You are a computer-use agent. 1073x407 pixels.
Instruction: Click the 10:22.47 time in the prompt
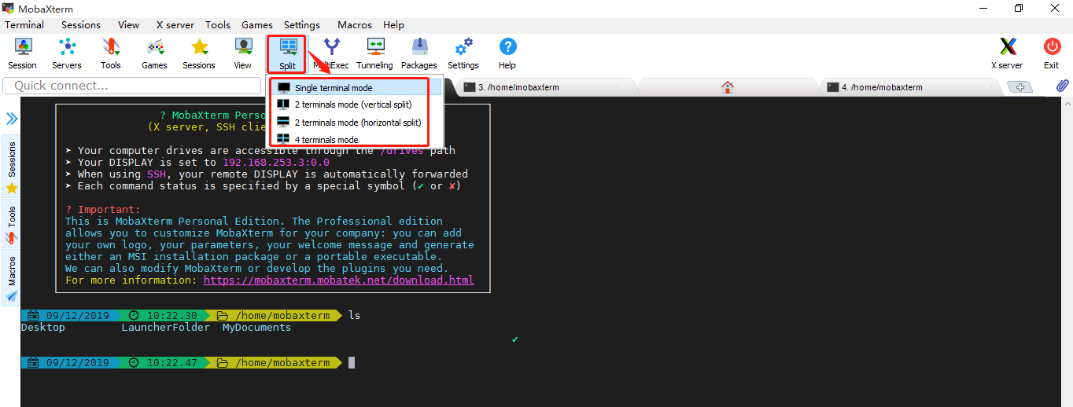171,362
